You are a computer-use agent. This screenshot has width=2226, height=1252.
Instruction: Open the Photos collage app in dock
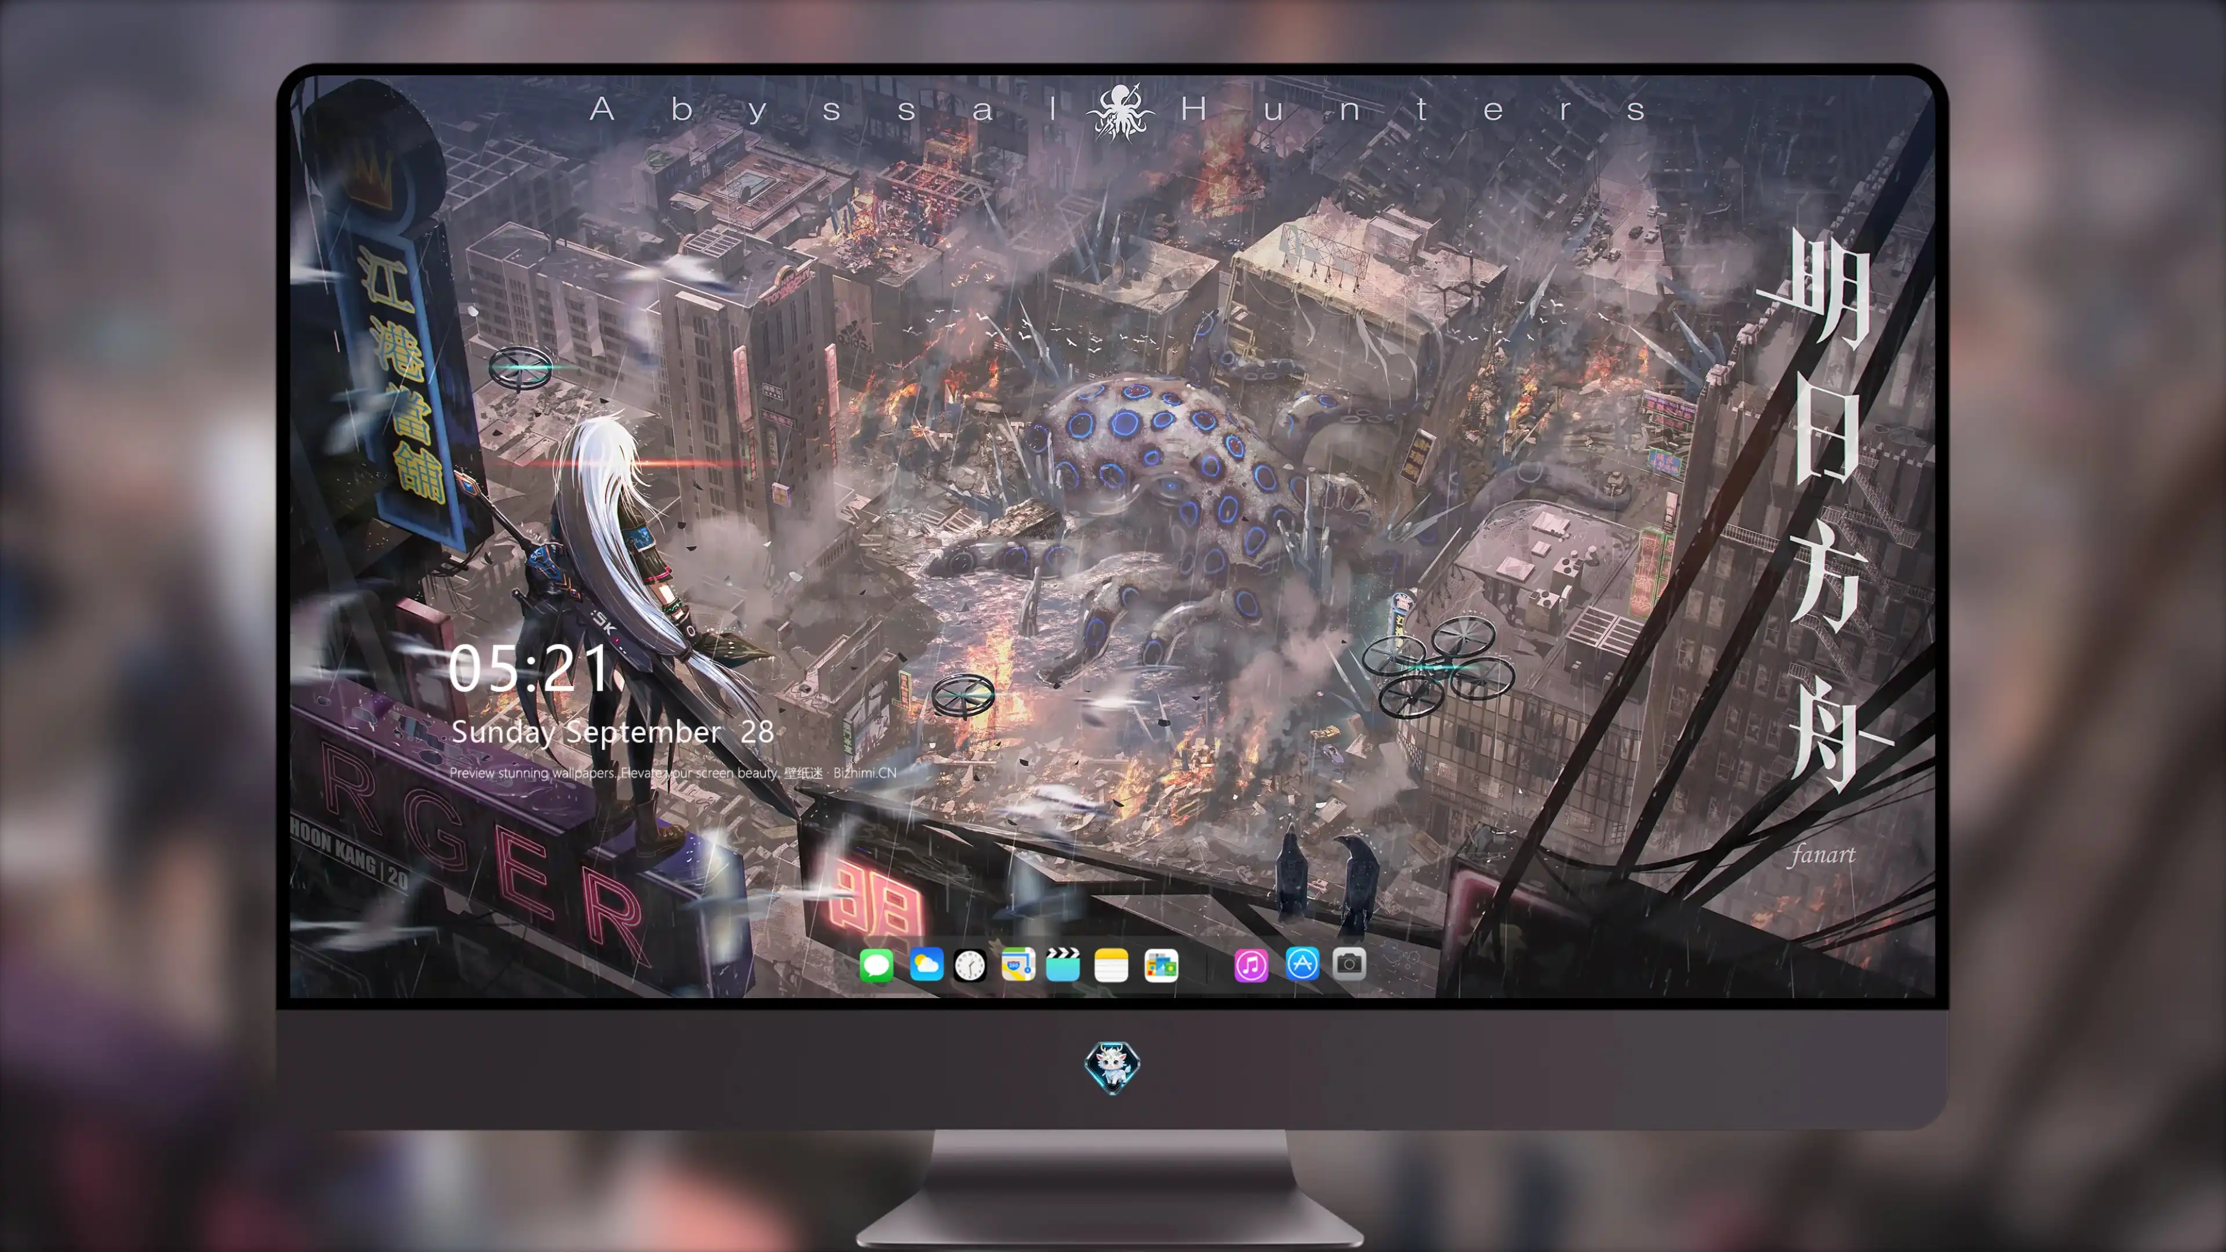point(1161,965)
